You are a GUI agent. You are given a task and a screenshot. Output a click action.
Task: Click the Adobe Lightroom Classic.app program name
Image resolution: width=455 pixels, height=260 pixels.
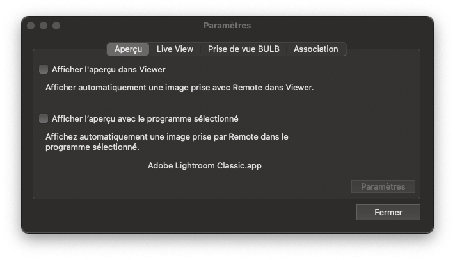(205, 166)
